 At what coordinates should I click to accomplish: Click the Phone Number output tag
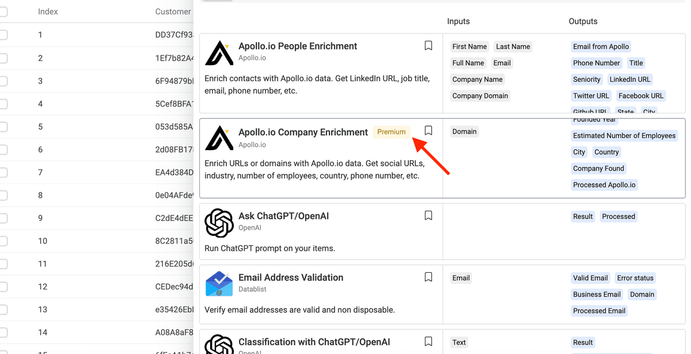597,63
